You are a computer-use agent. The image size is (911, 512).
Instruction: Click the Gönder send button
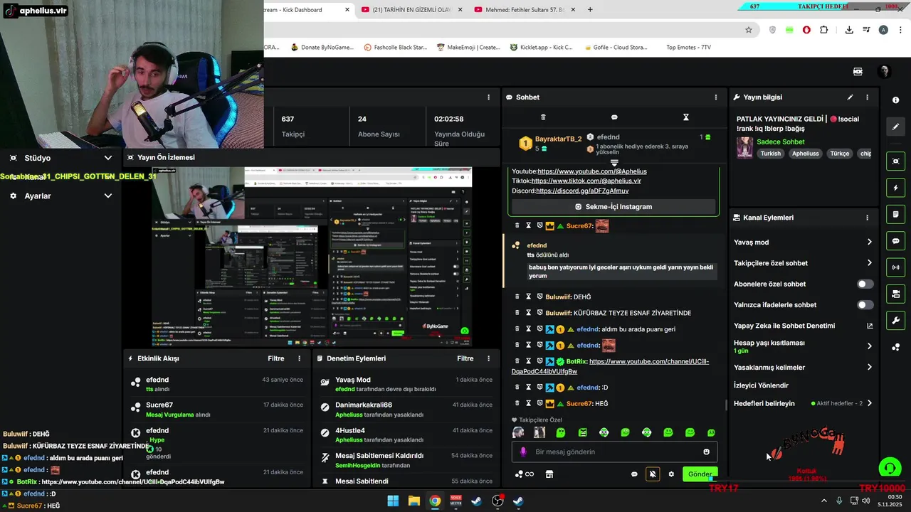(700, 474)
